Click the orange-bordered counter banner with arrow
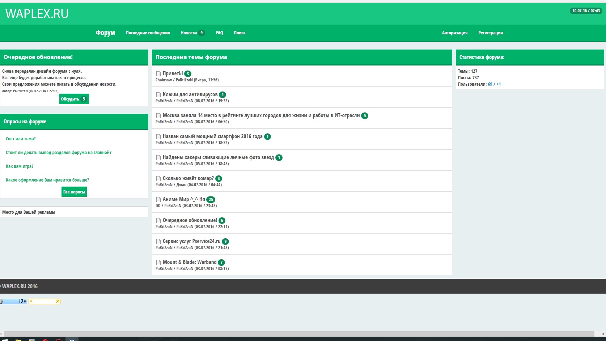This screenshot has height=341, width=606. 45,301
